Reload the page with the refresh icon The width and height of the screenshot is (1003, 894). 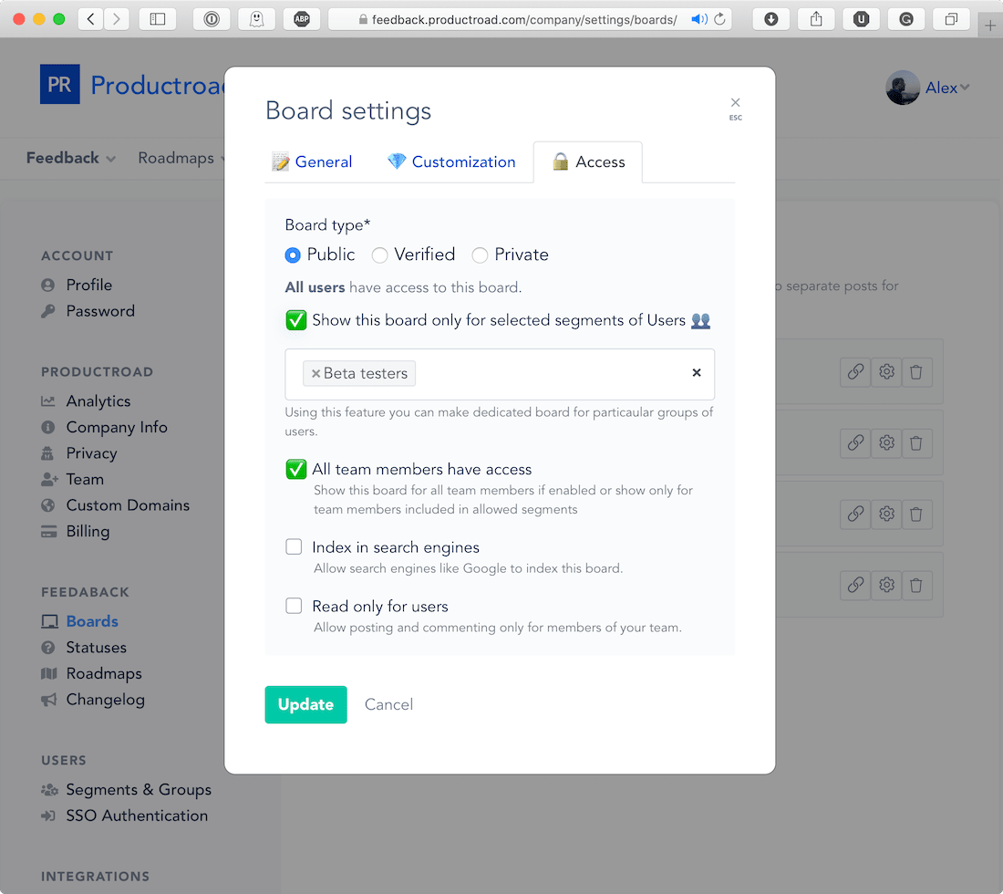click(x=719, y=19)
